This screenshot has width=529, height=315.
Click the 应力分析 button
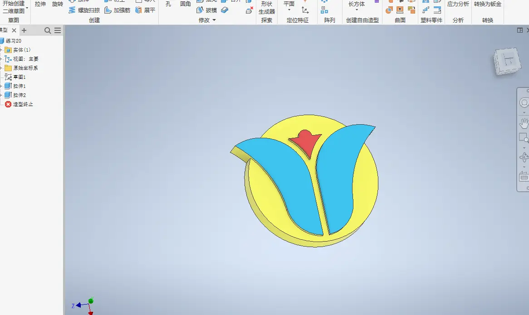click(458, 4)
